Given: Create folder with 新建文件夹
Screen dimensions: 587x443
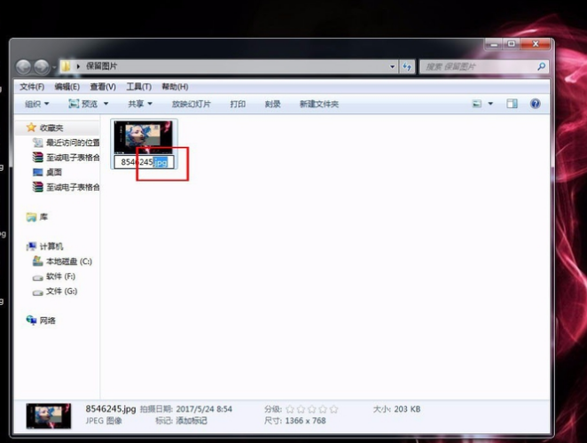Looking at the screenshot, I should coord(319,104).
